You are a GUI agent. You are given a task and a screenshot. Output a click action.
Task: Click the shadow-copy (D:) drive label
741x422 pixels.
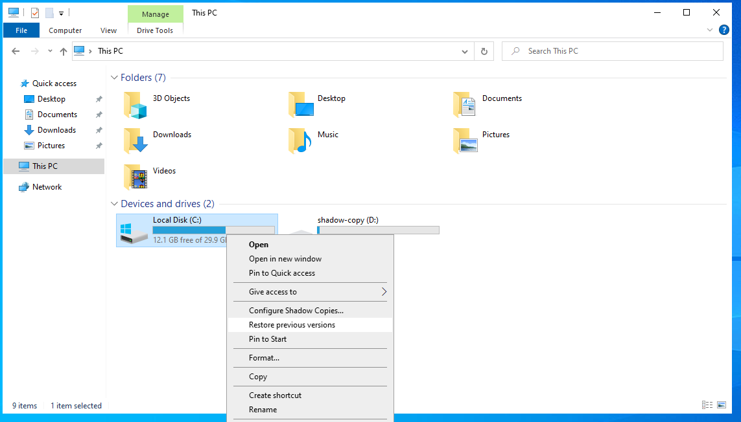[x=348, y=220]
